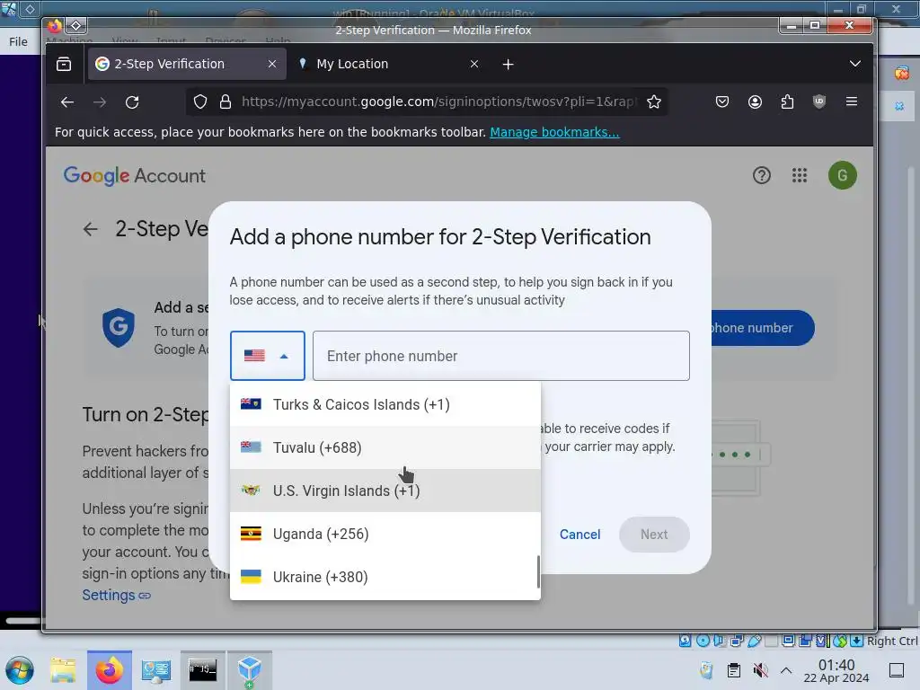Click the muted speaker tray icon
Image resolution: width=920 pixels, height=690 pixels.
tap(760, 670)
